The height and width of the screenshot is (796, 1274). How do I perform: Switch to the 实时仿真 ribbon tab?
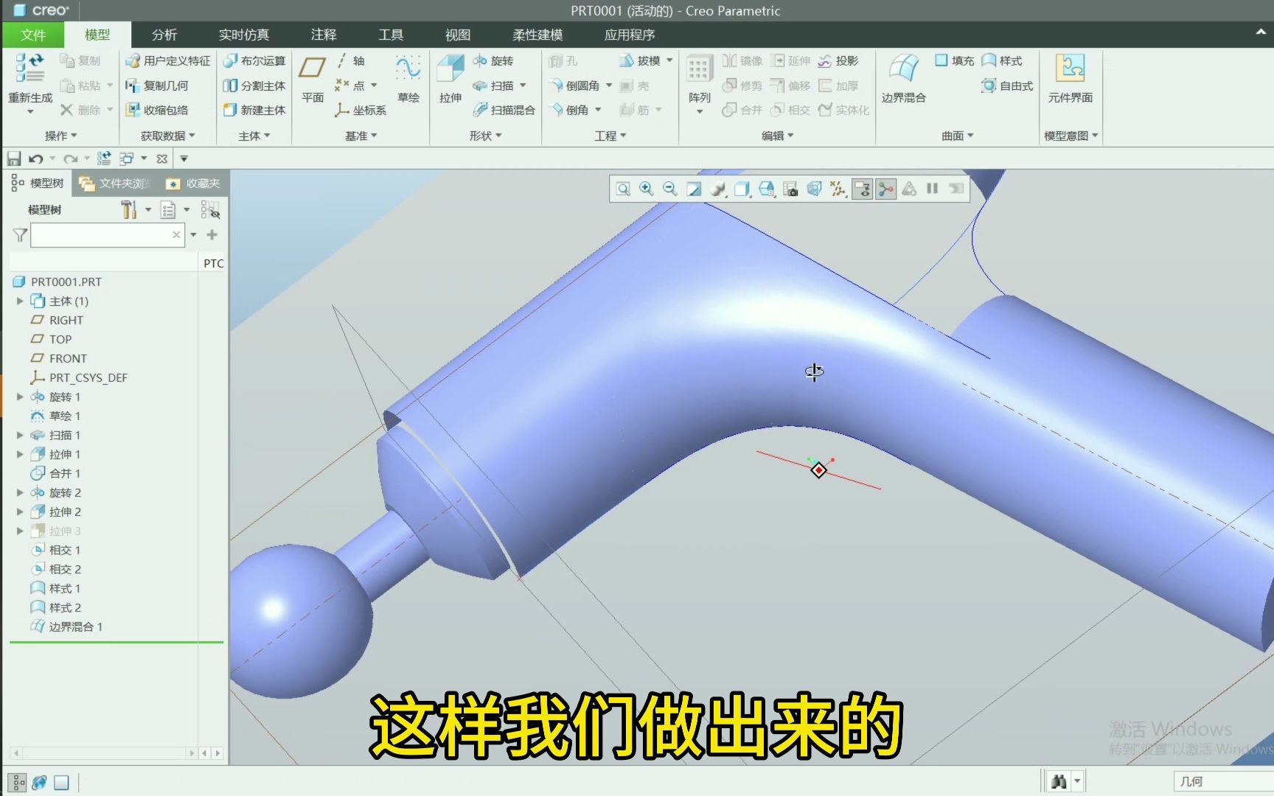(x=244, y=35)
